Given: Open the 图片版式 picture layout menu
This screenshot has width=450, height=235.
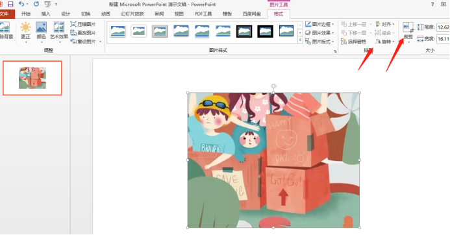Looking at the screenshot, I should point(319,42).
